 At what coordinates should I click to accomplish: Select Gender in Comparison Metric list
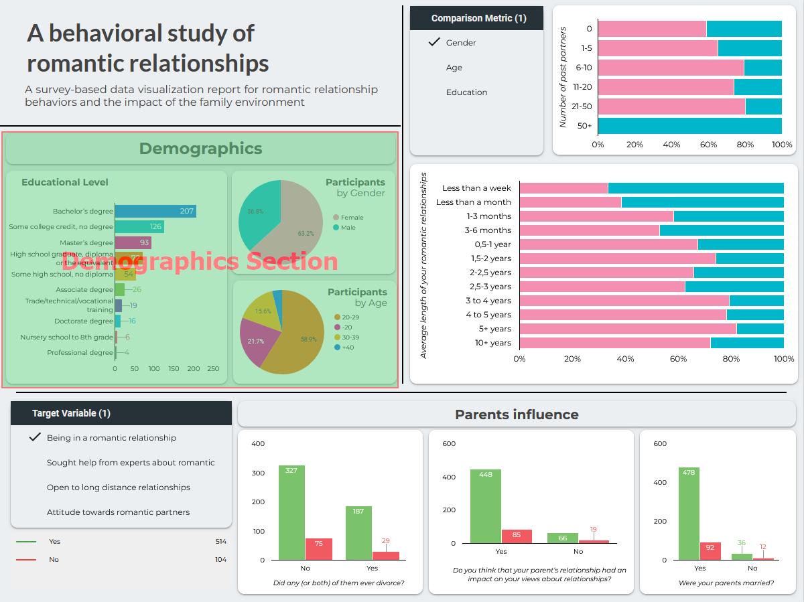pyautogui.click(x=461, y=43)
